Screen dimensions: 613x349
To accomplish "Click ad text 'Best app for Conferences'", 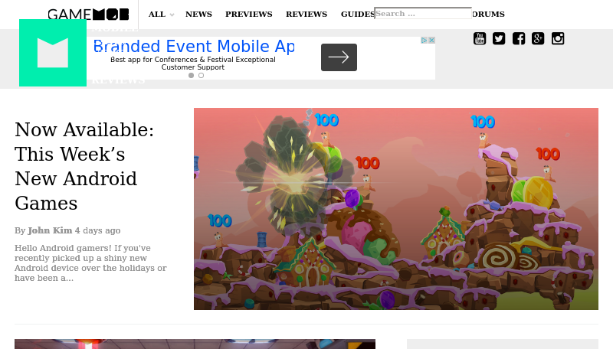I will click(193, 64).
